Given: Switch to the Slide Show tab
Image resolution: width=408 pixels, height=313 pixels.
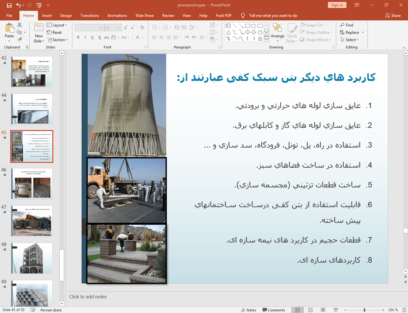Looking at the screenshot, I should pyautogui.click(x=145, y=15).
